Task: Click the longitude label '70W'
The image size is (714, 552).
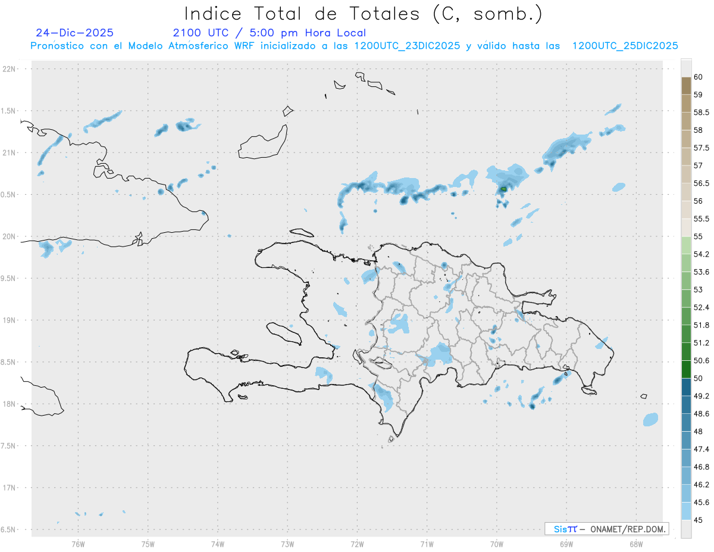Action: [x=497, y=544]
